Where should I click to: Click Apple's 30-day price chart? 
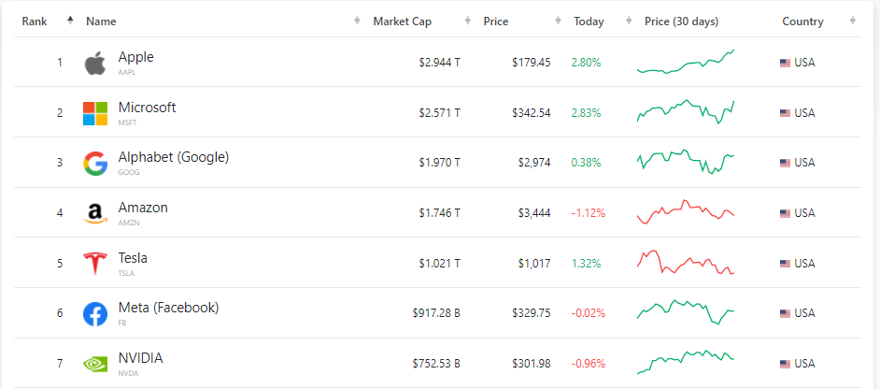685,62
